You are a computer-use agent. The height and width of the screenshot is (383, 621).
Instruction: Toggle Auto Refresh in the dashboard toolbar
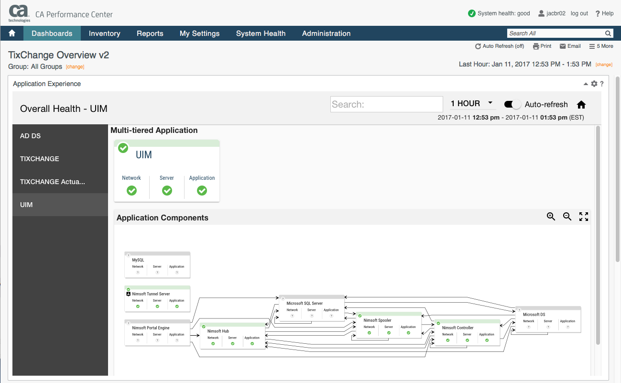tap(500, 46)
